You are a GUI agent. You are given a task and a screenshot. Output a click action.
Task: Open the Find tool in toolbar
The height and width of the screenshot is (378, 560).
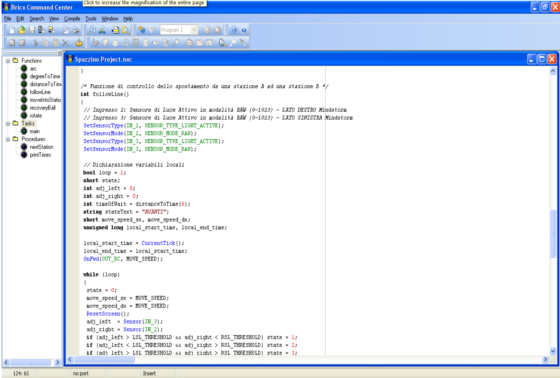pos(92,30)
